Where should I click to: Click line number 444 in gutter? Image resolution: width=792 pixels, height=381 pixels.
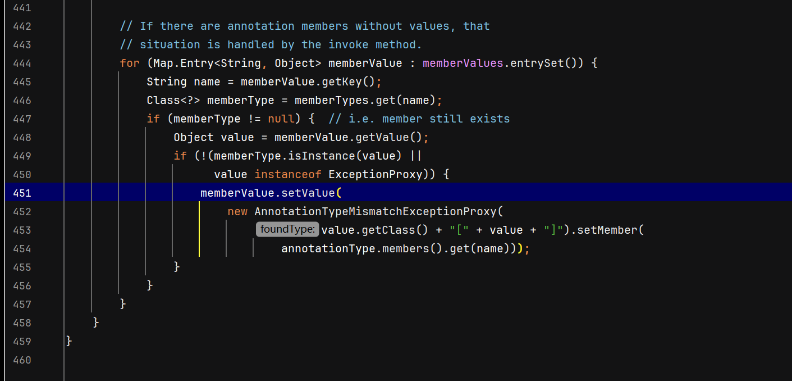21,63
